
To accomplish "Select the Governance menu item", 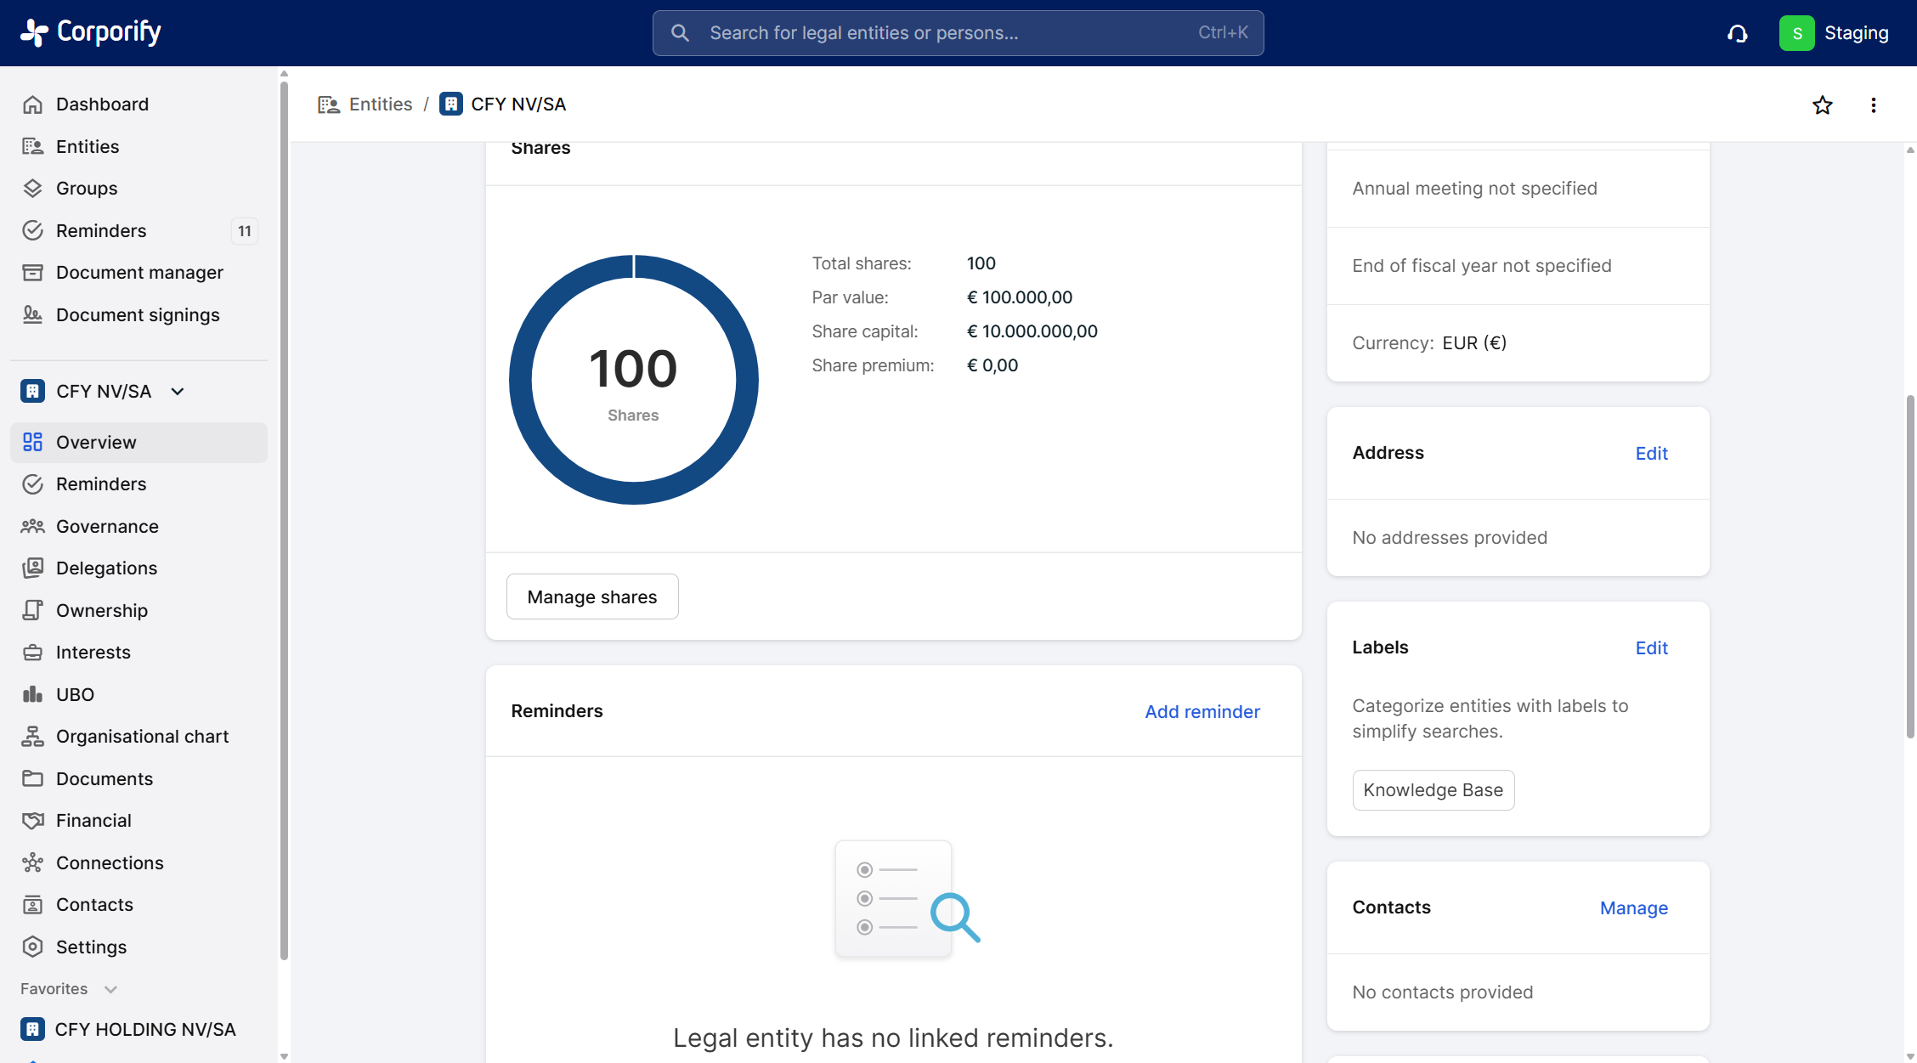I will click(x=107, y=526).
